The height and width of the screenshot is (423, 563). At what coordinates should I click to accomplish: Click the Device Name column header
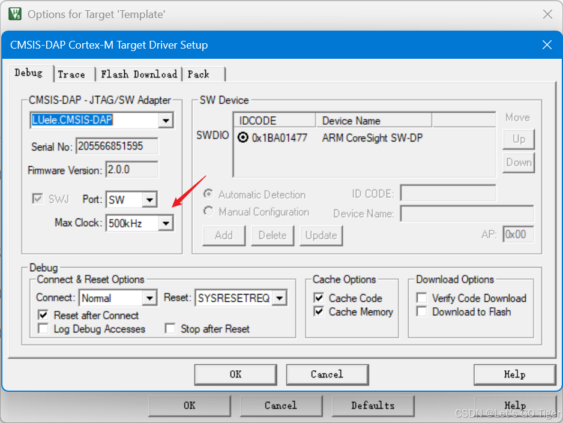coord(374,121)
